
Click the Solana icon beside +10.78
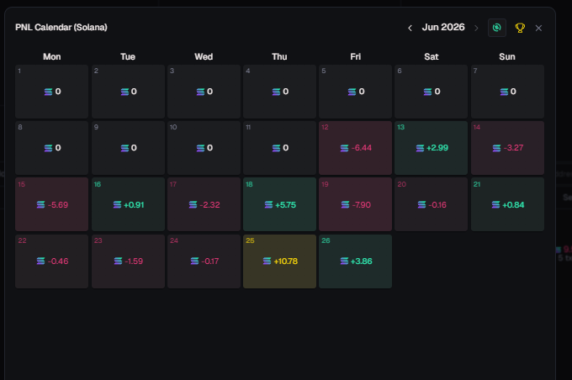(267, 261)
